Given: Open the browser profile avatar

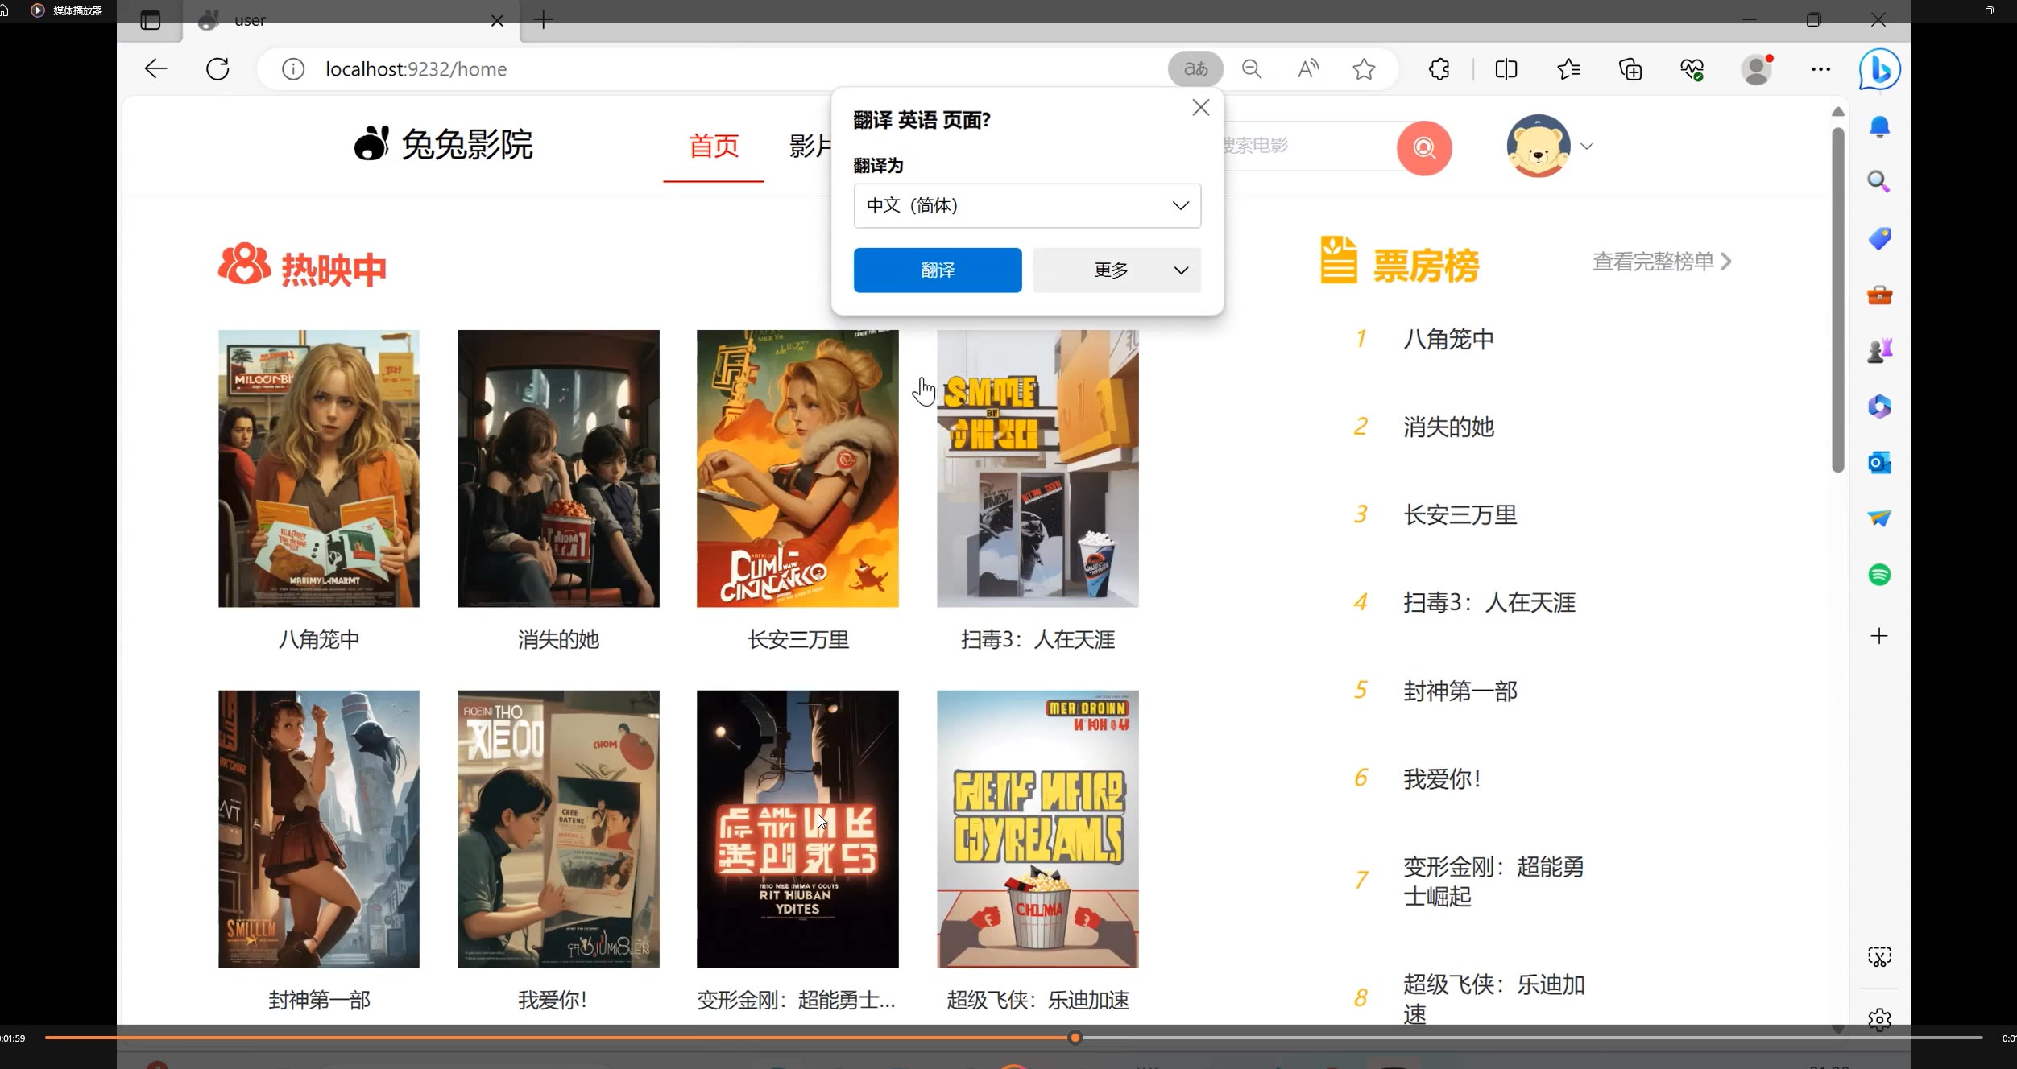Looking at the screenshot, I should pos(1757,69).
